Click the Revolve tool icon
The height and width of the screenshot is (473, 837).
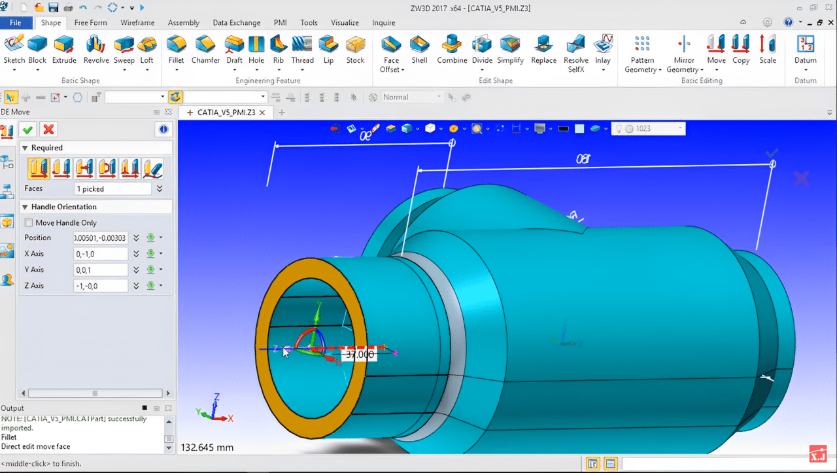(x=96, y=50)
